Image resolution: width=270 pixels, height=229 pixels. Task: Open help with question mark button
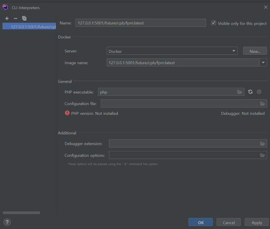coord(7,222)
